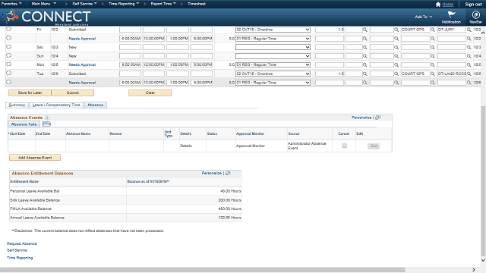The width and height of the screenshot is (486, 273).
Task: Expand the Favorites menu
Action: (x=11, y=4)
